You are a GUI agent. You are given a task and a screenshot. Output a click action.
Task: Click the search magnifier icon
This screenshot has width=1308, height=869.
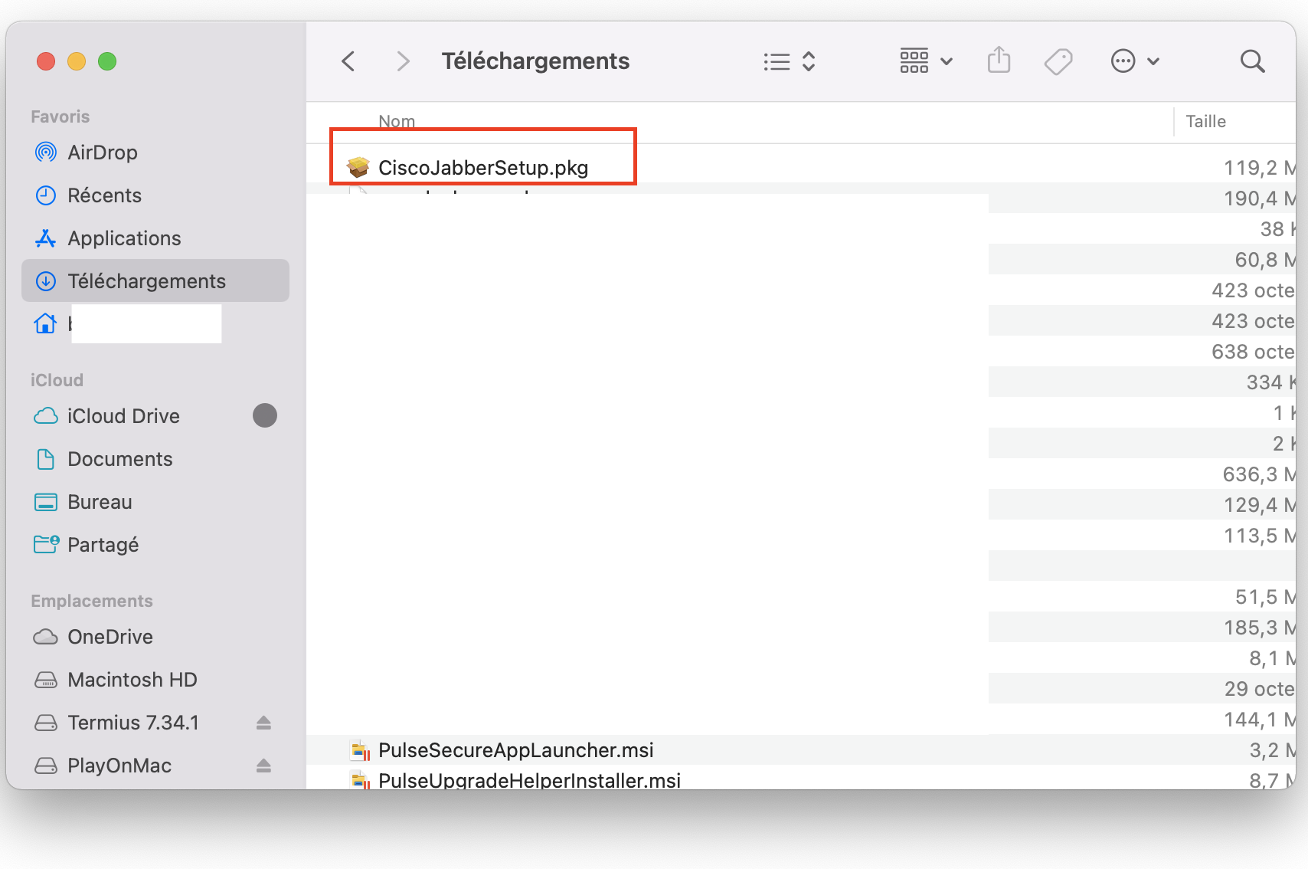1252,61
